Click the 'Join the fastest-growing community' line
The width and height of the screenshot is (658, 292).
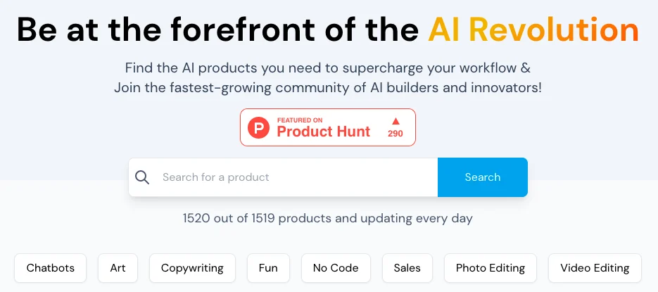click(327, 88)
